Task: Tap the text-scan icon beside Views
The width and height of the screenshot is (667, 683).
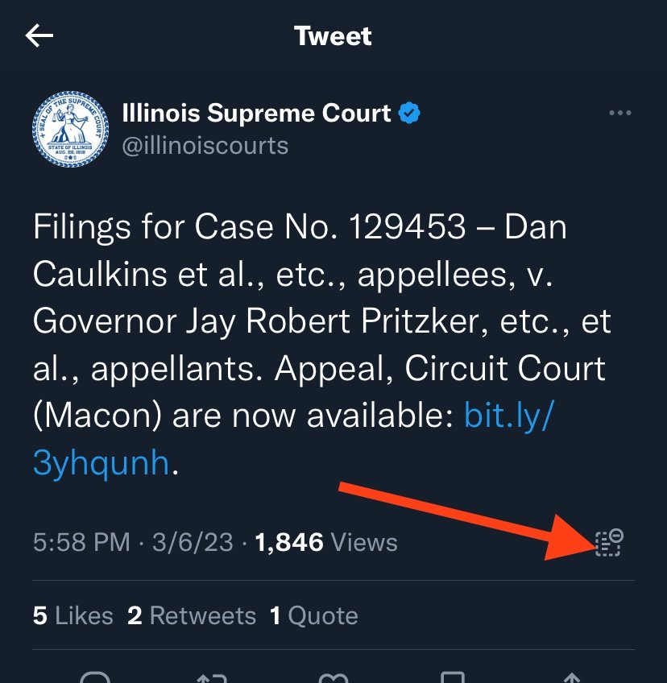Action: click(x=609, y=542)
